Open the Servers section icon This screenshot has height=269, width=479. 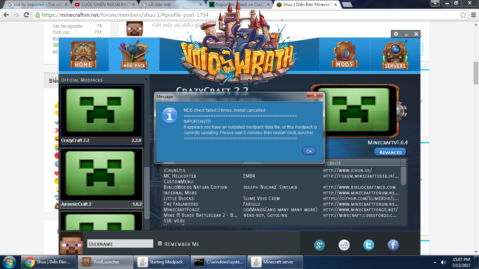pos(395,55)
